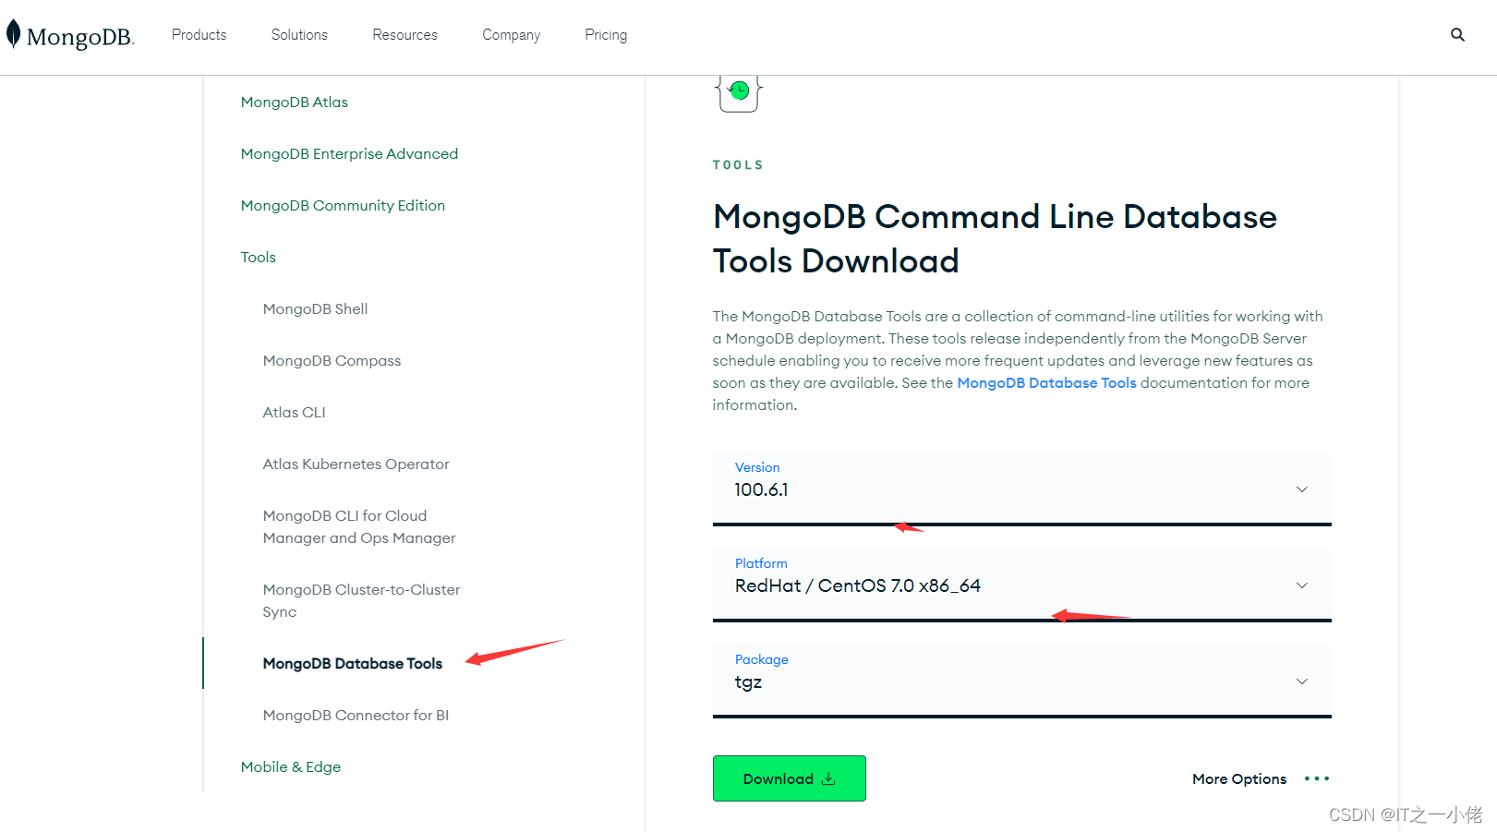This screenshot has height=832, width=1497.
Task: Open the Company menu
Action: point(511,35)
